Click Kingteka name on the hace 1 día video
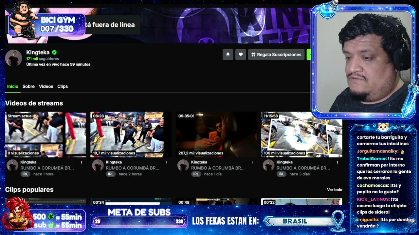Image resolution: width=419 pixels, height=235 pixels. tap(199, 162)
